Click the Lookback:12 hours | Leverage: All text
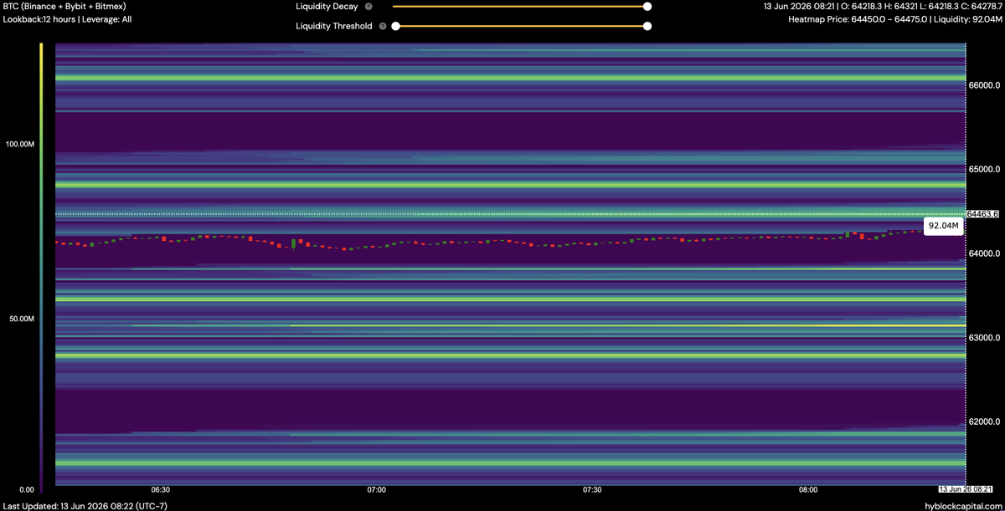This screenshot has width=1005, height=511. pyautogui.click(x=67, y=18)
